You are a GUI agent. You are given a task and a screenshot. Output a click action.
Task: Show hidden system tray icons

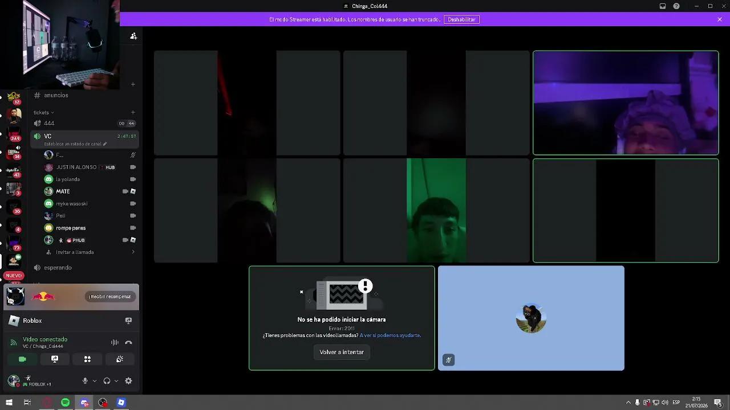coord(628,403)
